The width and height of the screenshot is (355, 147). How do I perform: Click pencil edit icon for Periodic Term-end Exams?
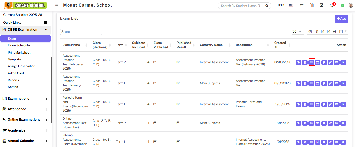[x=330, y=104]
